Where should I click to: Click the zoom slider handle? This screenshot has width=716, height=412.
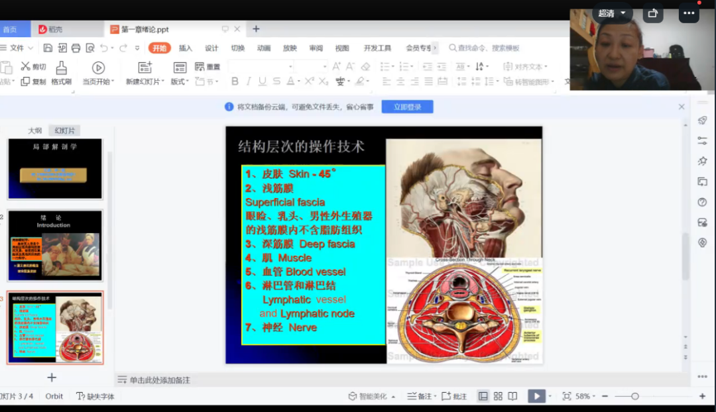tap(634, 396)
